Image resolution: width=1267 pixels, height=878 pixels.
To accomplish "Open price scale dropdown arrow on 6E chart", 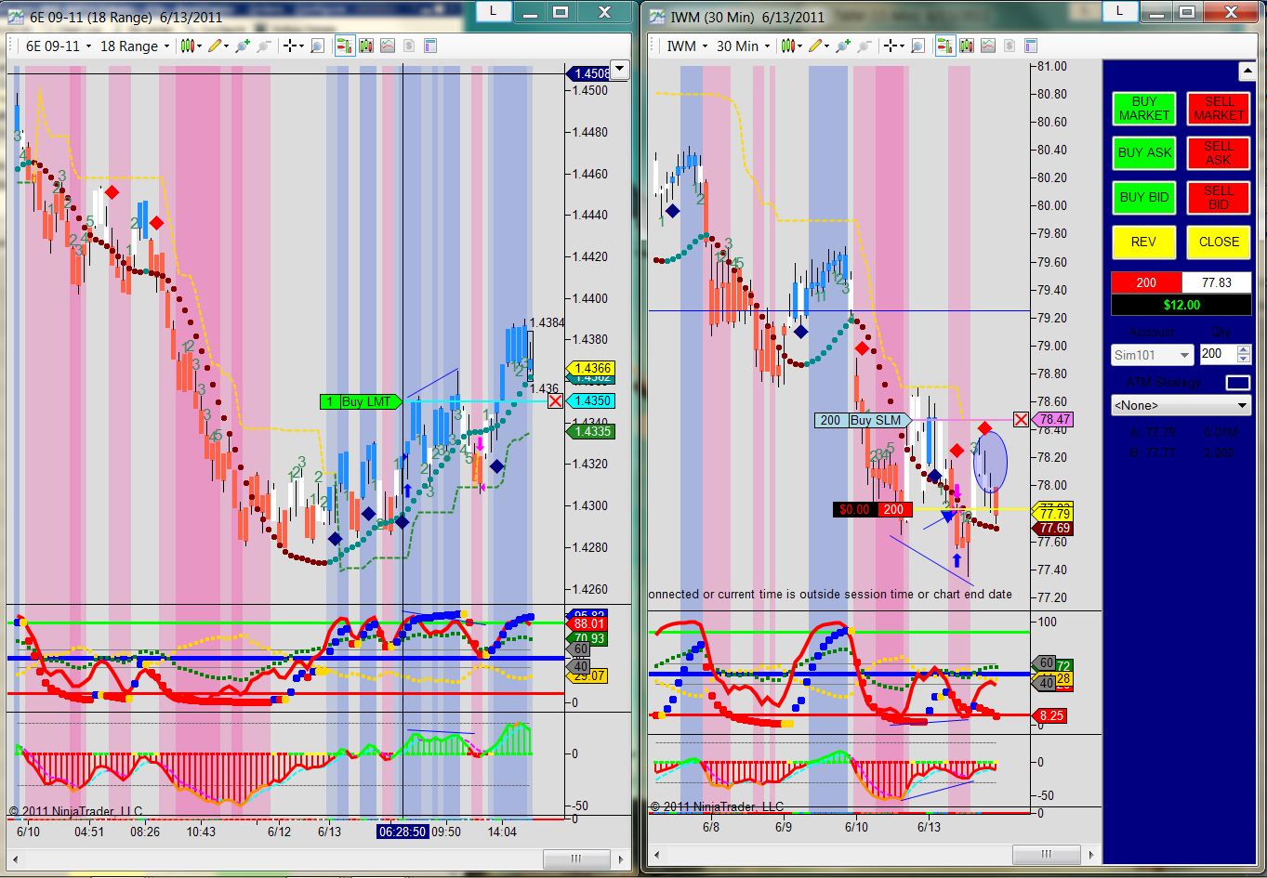I will click(x=621, y=70).
